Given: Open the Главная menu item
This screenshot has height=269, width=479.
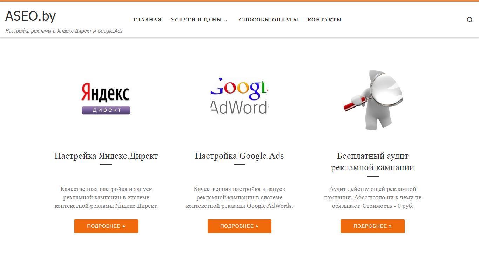Looking at the screenshot, I should tap(148, 20).
